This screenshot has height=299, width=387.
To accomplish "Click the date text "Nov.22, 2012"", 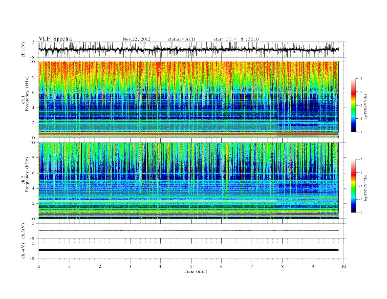I will (x=136, y=39).
